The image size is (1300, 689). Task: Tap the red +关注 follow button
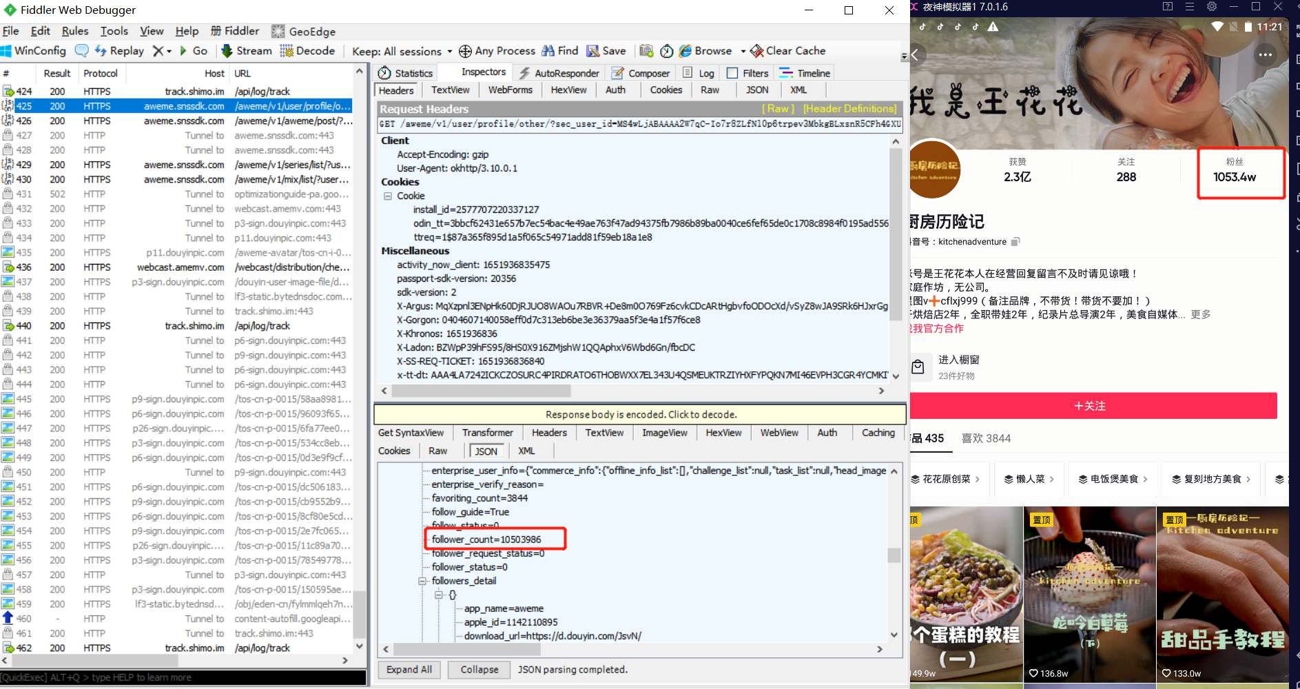coord(1093,406)
